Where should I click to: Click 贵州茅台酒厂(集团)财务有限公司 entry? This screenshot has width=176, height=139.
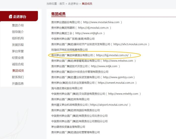click(70, 99)
